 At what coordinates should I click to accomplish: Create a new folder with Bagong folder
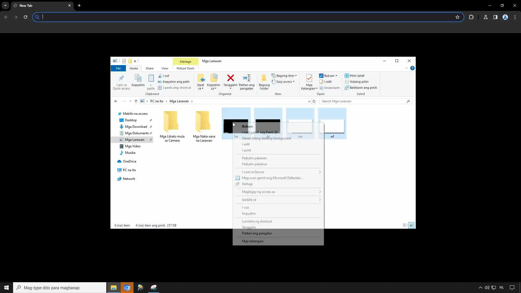(264, 81)
